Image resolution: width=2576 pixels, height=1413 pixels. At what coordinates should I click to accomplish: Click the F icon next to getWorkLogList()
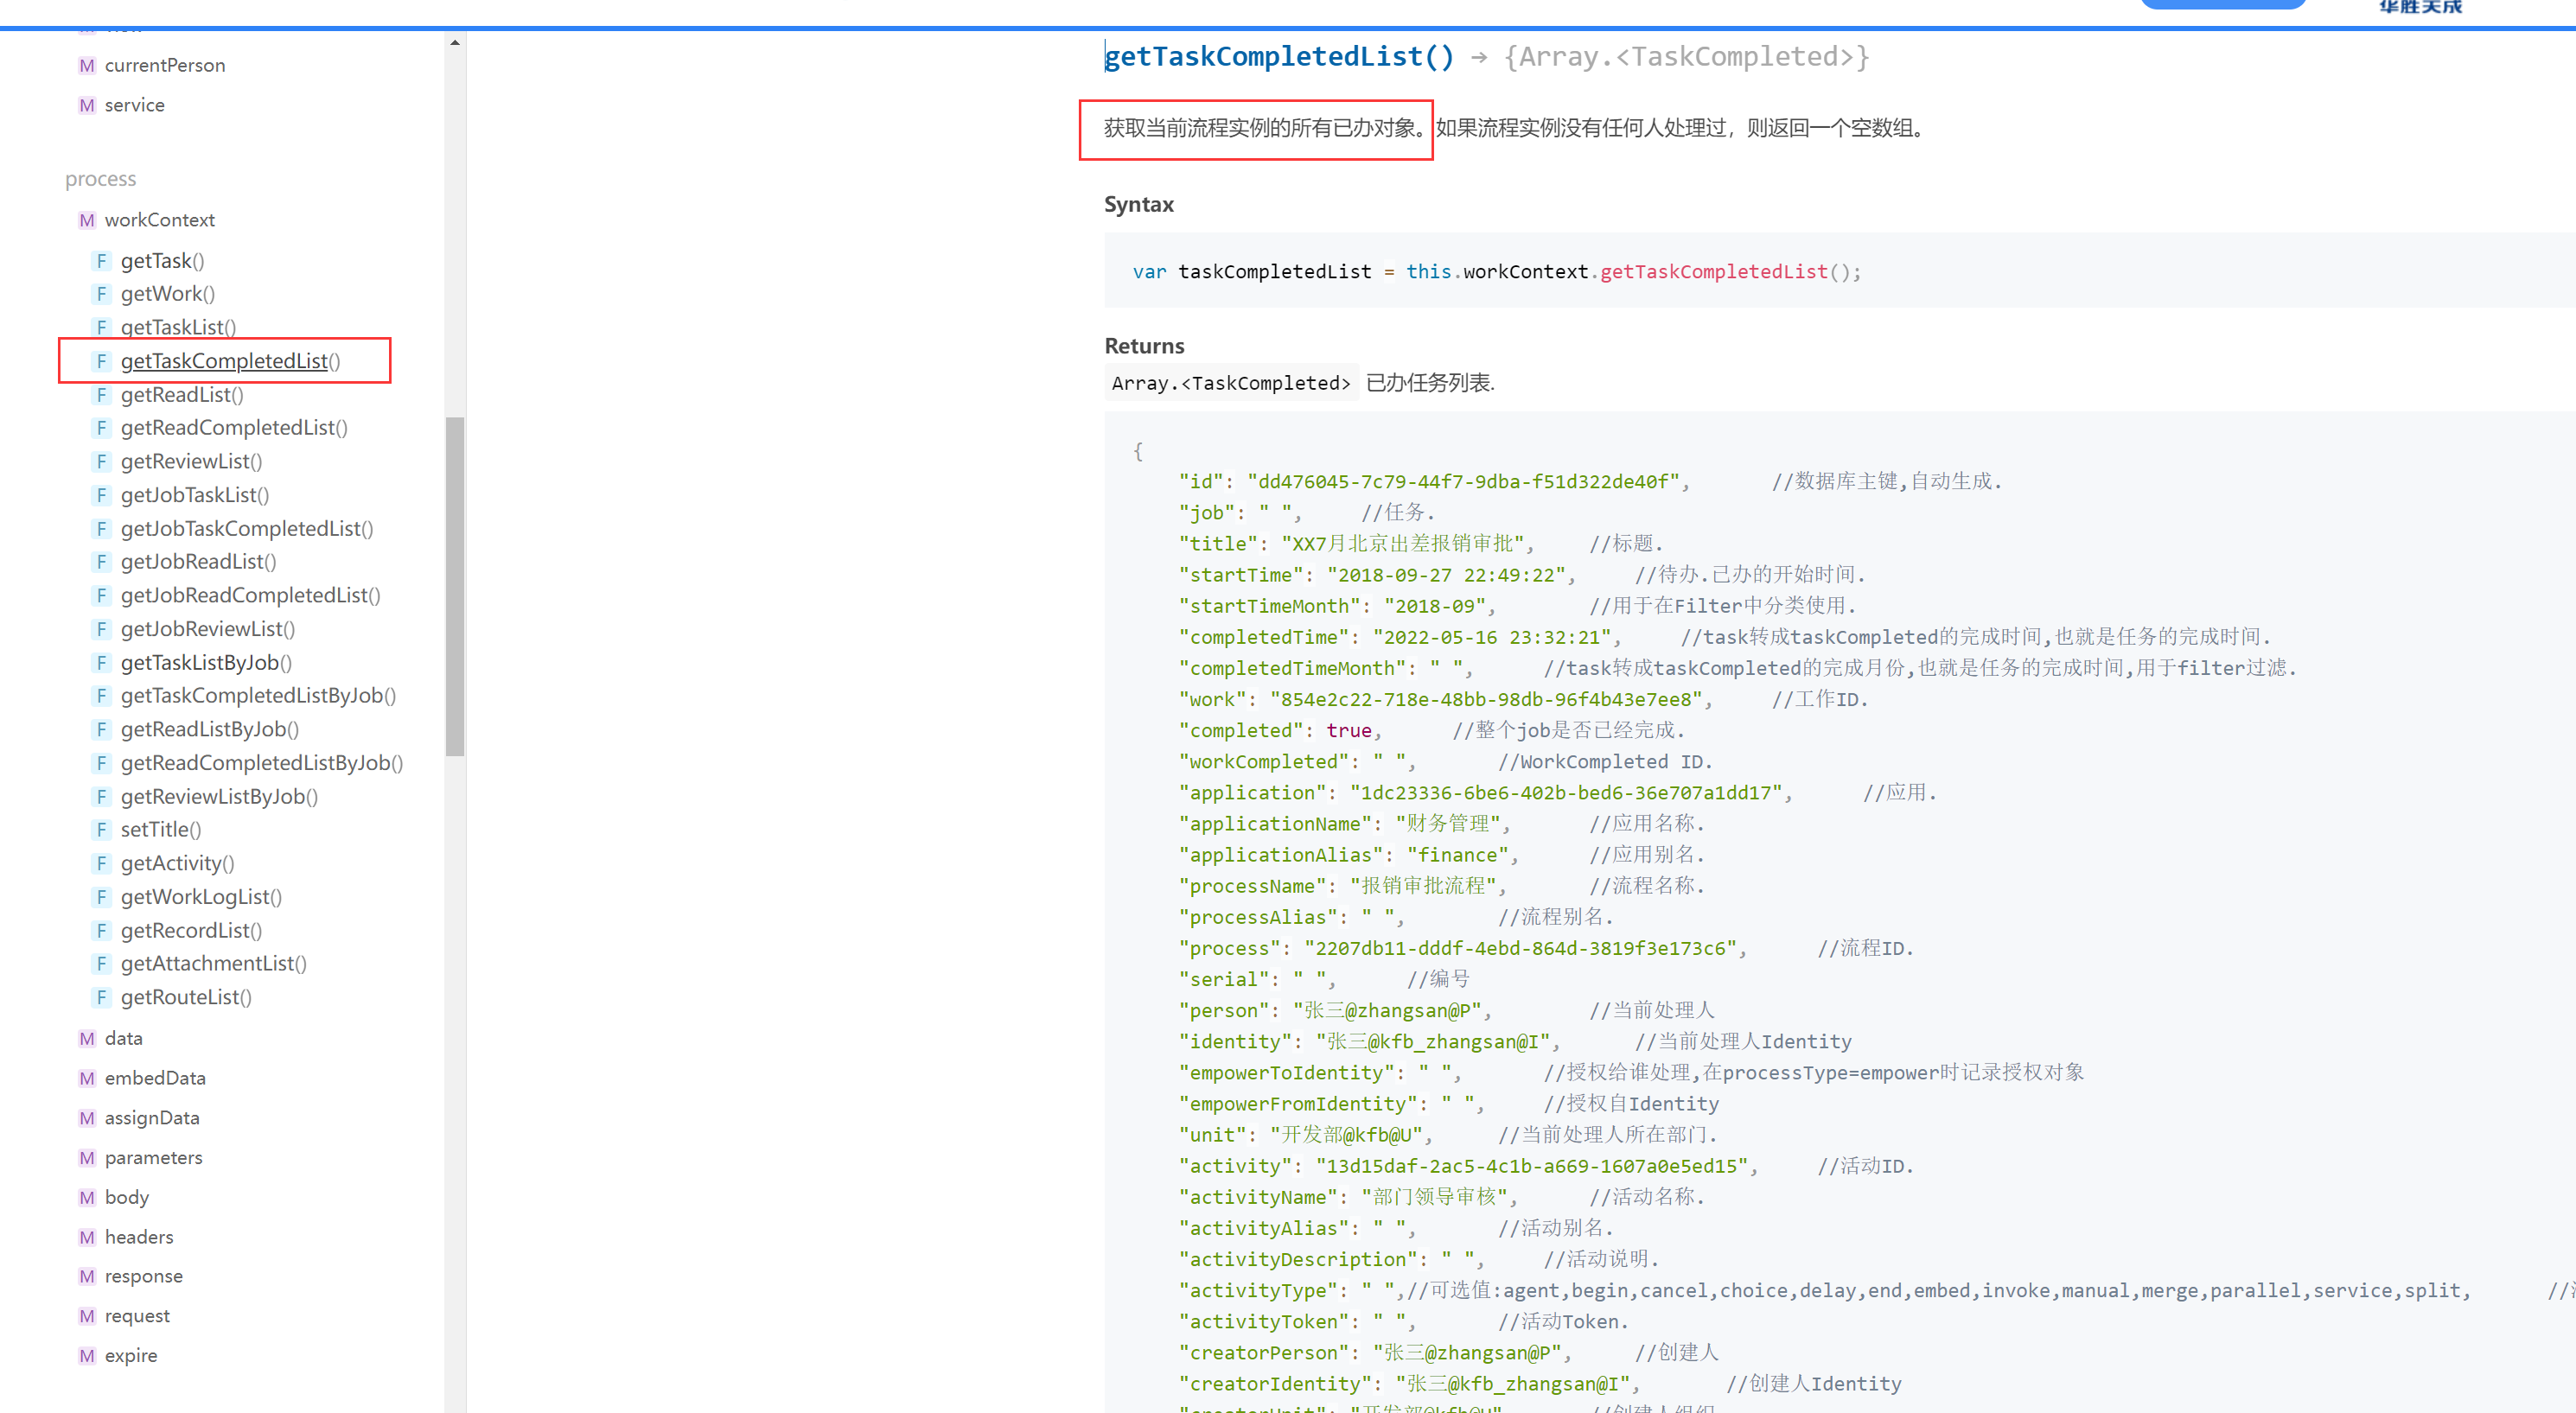coord(101,897)
